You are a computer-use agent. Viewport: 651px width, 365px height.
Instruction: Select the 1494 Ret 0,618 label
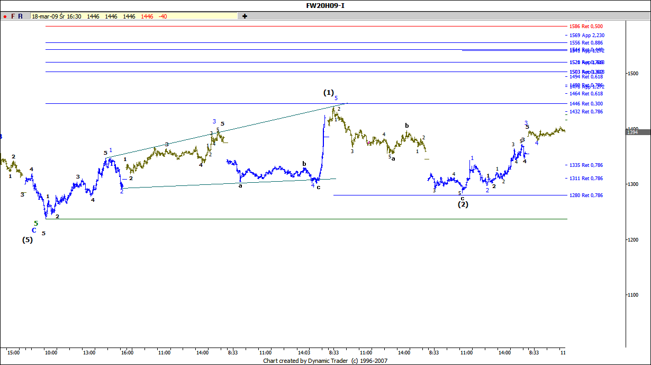586,76
